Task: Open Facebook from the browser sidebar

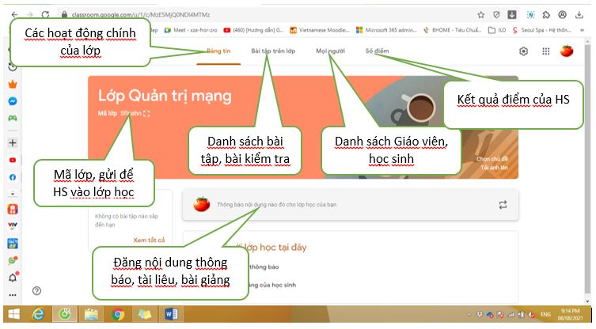Action: pos(13,176)
